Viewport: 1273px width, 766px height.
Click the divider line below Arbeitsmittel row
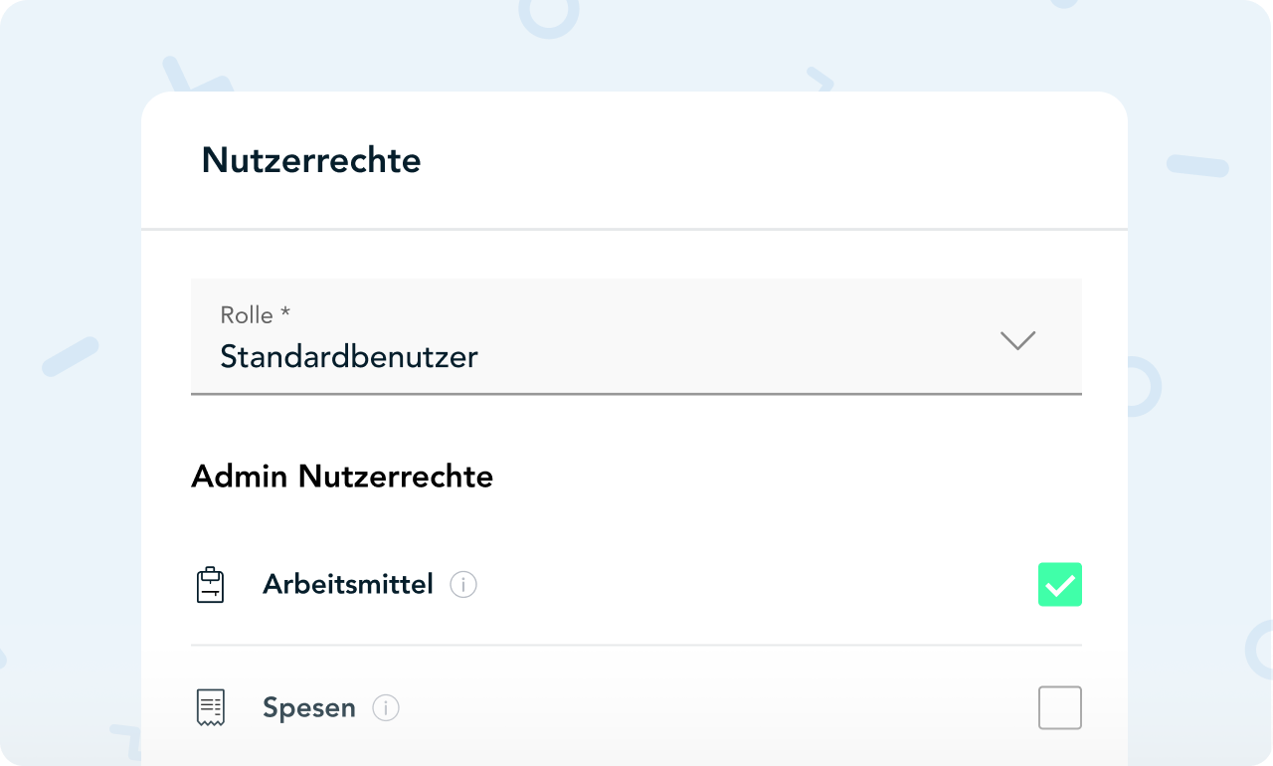[636, 645]
